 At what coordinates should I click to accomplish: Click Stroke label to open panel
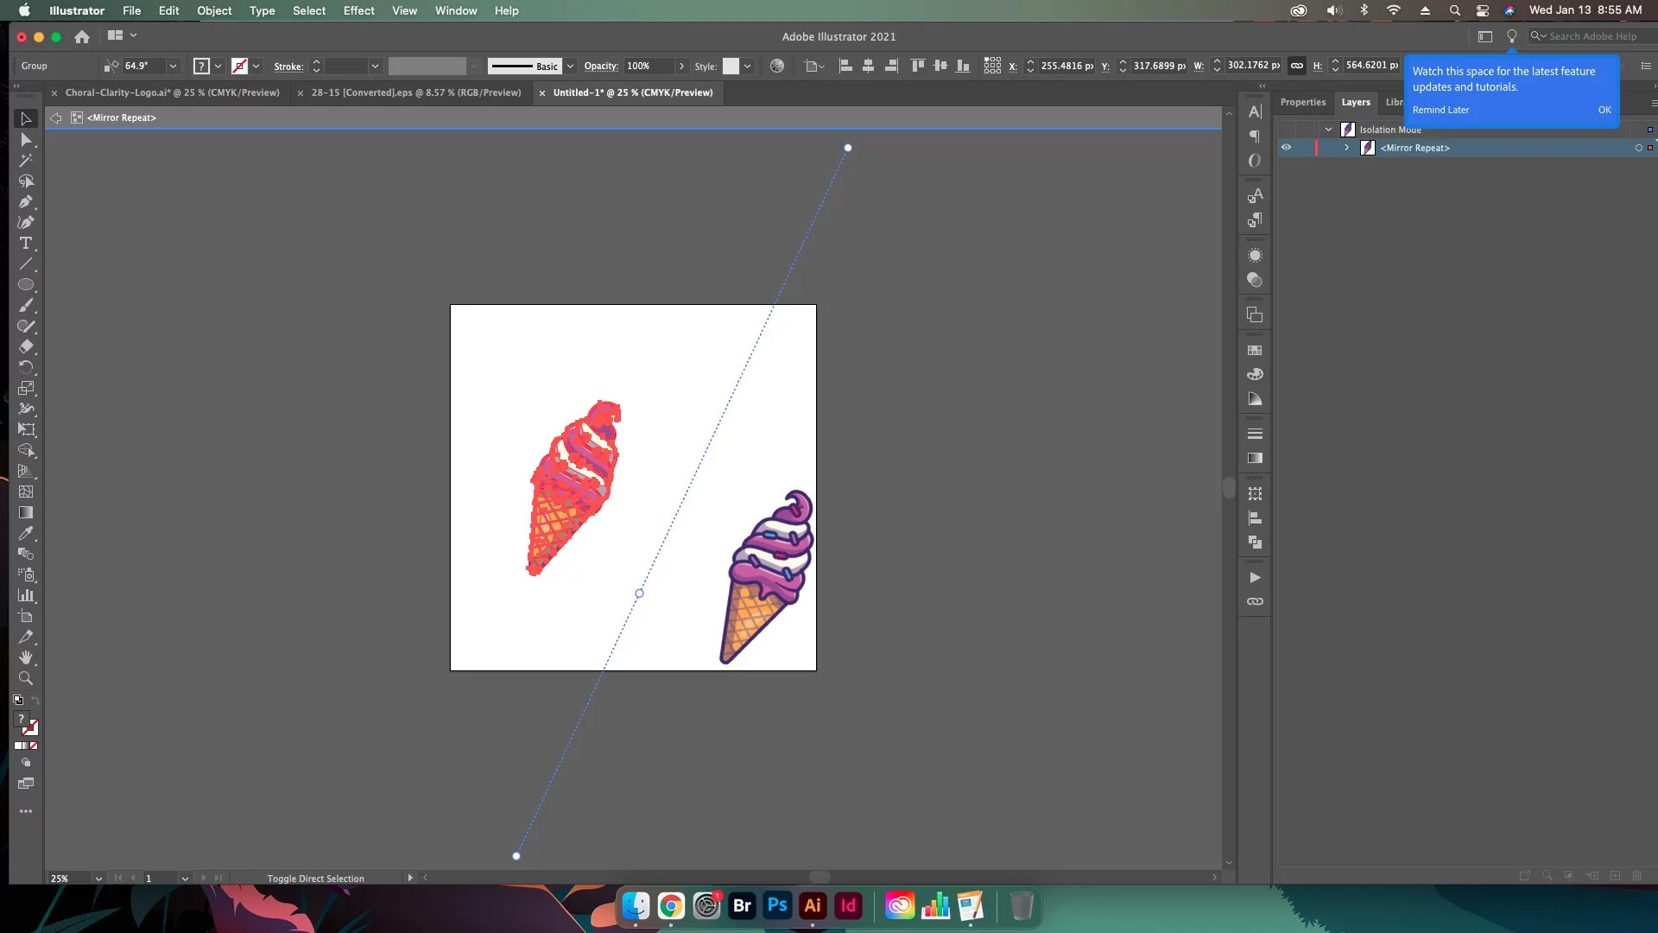(288, 66)
